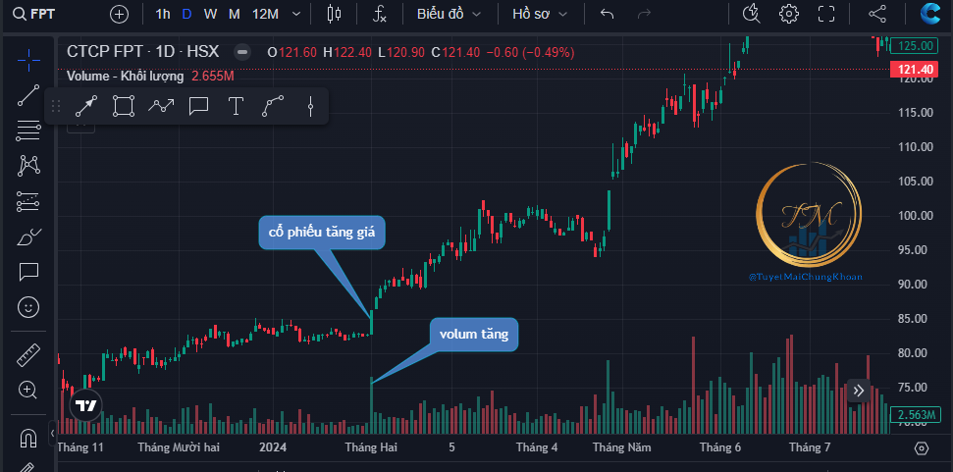Expand the Biểu đồ dropdown
Screen dimensions: 953x472
click(x=449, y=15)
